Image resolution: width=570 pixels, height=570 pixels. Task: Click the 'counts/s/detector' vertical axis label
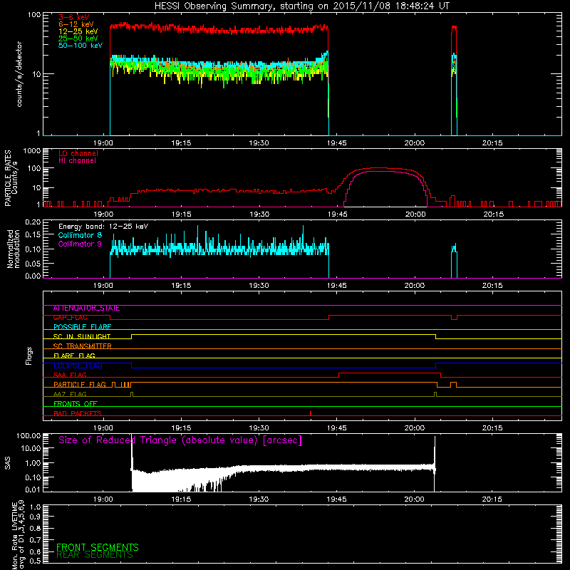click(x=19, y=74)
